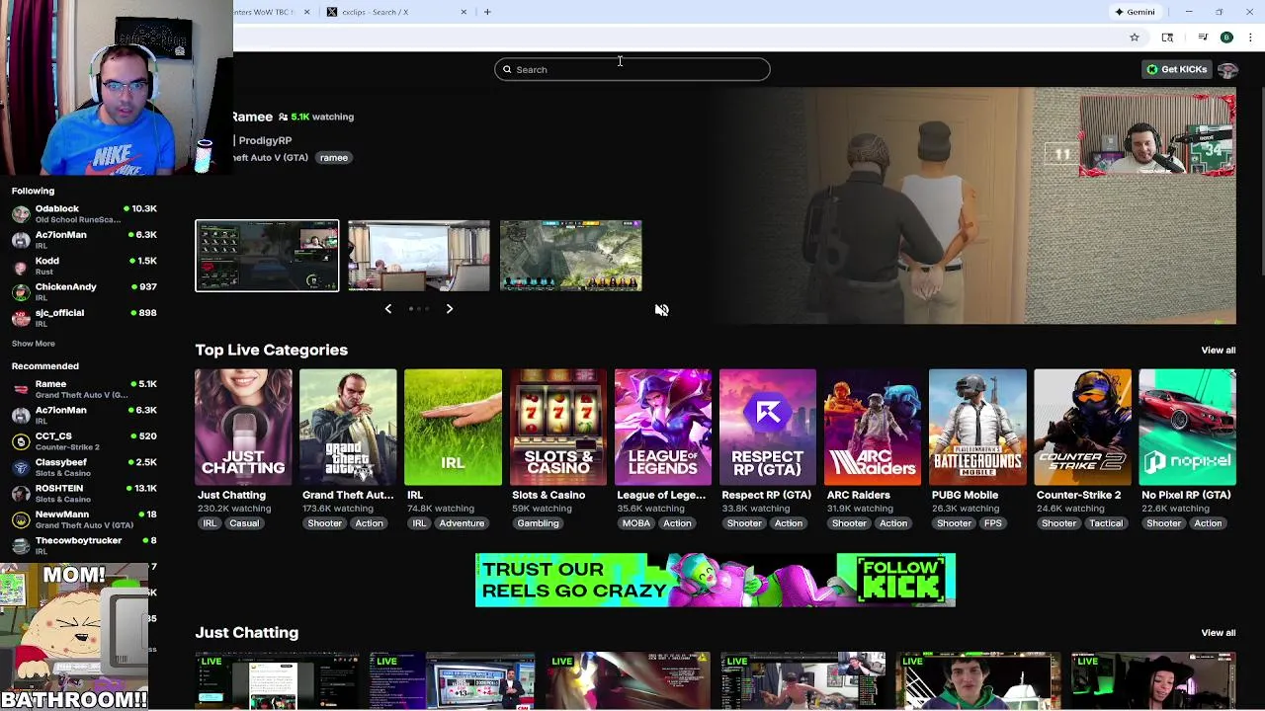Bookmark this page with the star icon
This screenshot has width=1265, height=711.
(1135, 38)
